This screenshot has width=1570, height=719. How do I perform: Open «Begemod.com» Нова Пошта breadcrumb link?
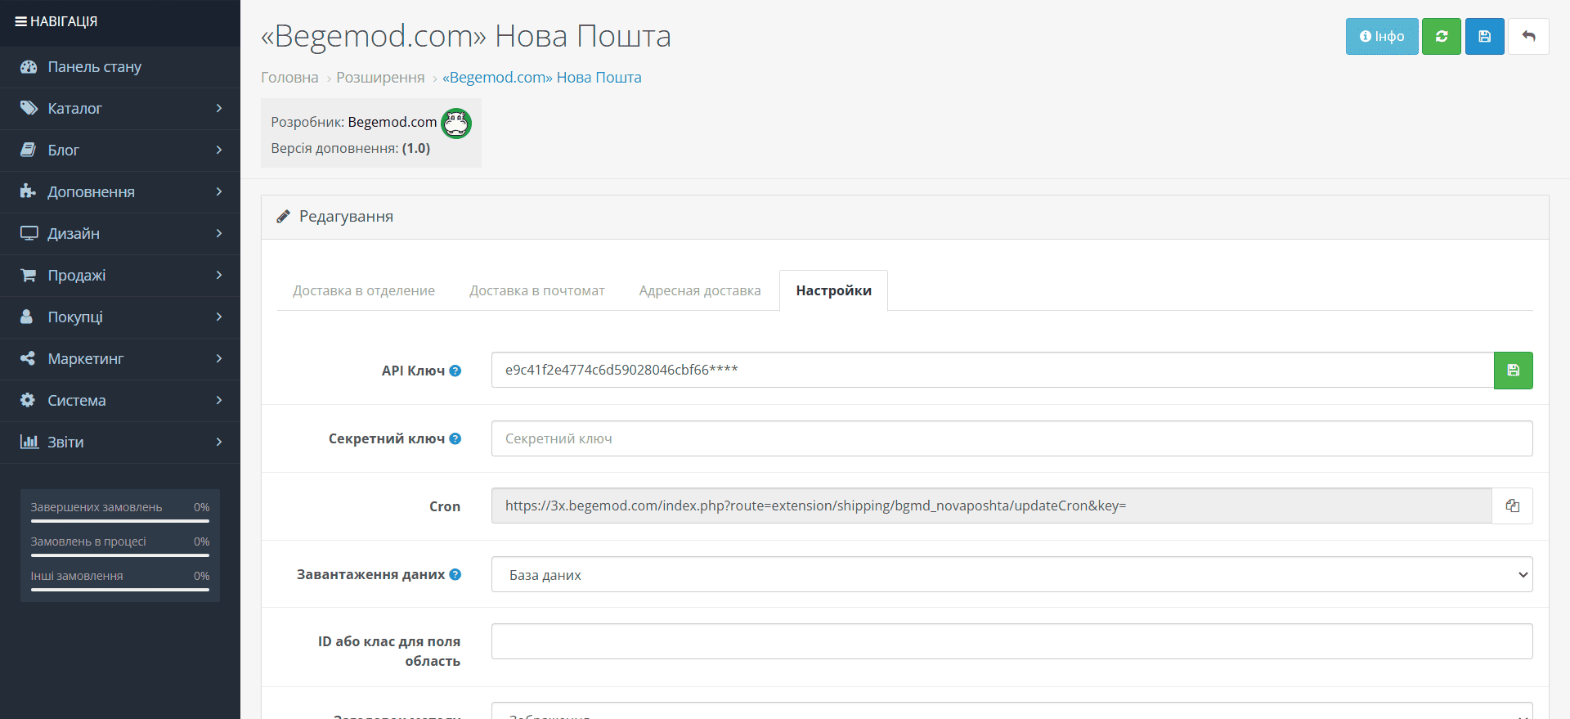pyautogui.click(x=541, y=78)
